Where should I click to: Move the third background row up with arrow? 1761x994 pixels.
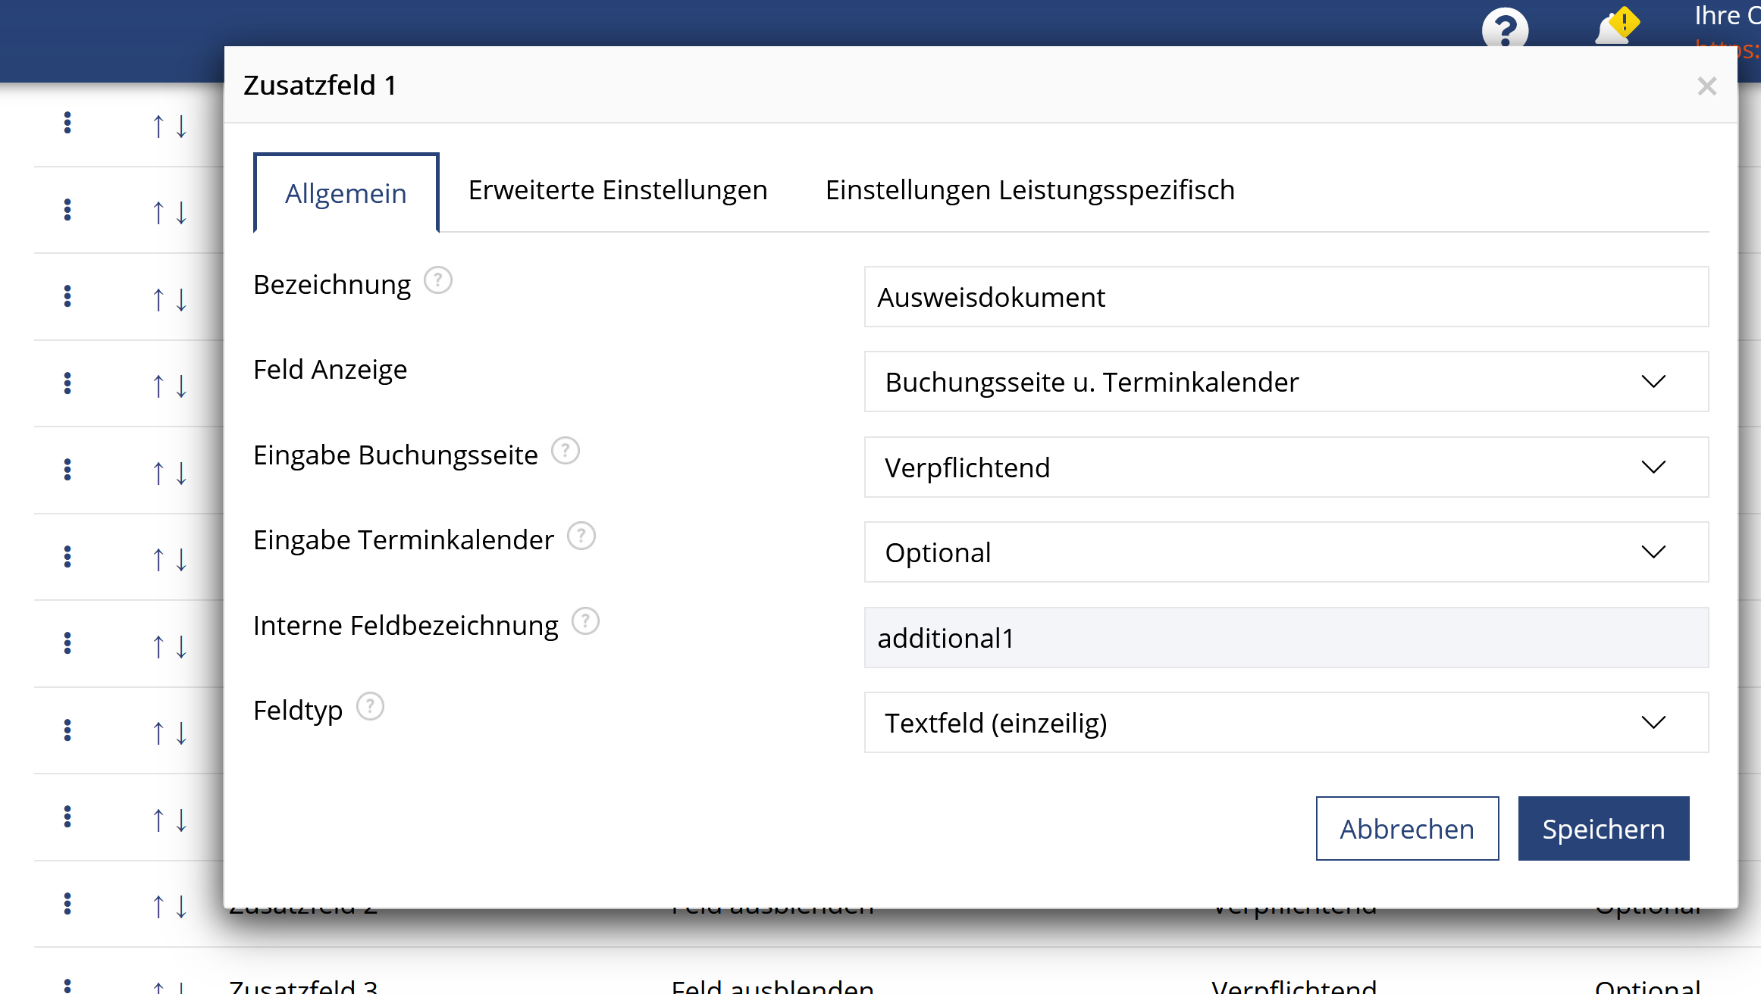click(158, 299)
